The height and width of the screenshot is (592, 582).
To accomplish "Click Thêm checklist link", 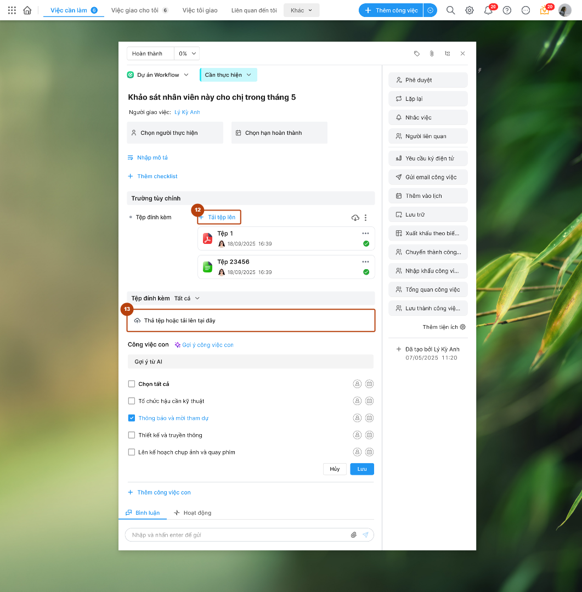I will click(152, 177).
